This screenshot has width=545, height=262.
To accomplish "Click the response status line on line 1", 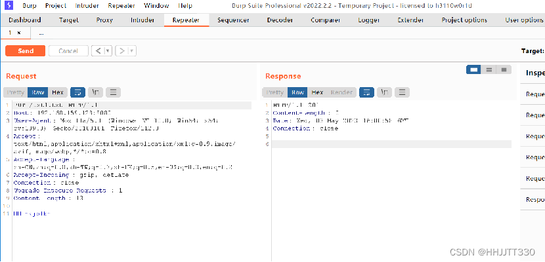I will coord(297,105).
